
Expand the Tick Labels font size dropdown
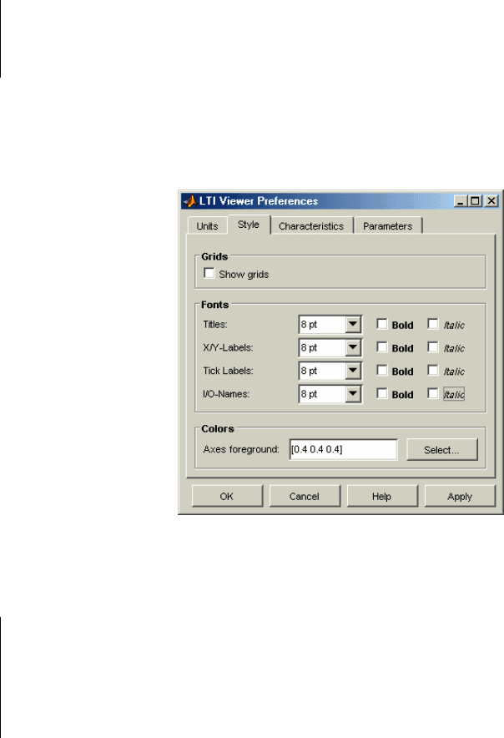point(353,371)
